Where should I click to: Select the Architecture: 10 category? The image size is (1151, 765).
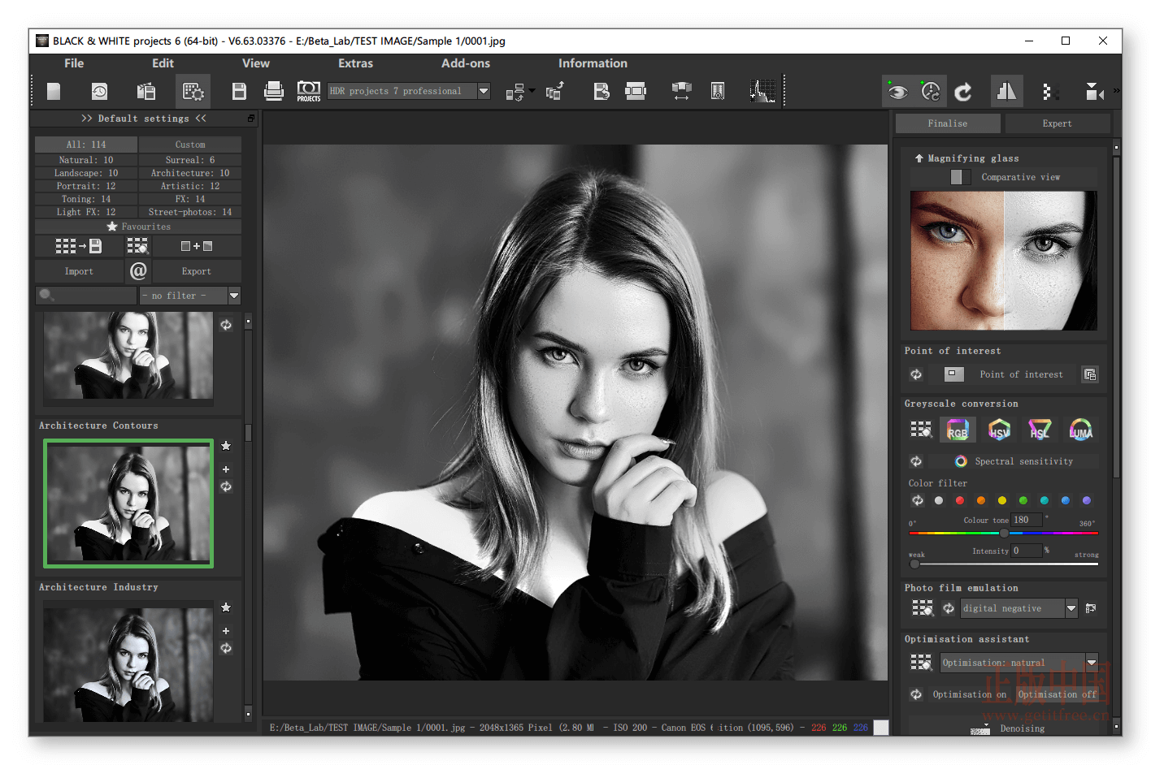coord(190,173)
